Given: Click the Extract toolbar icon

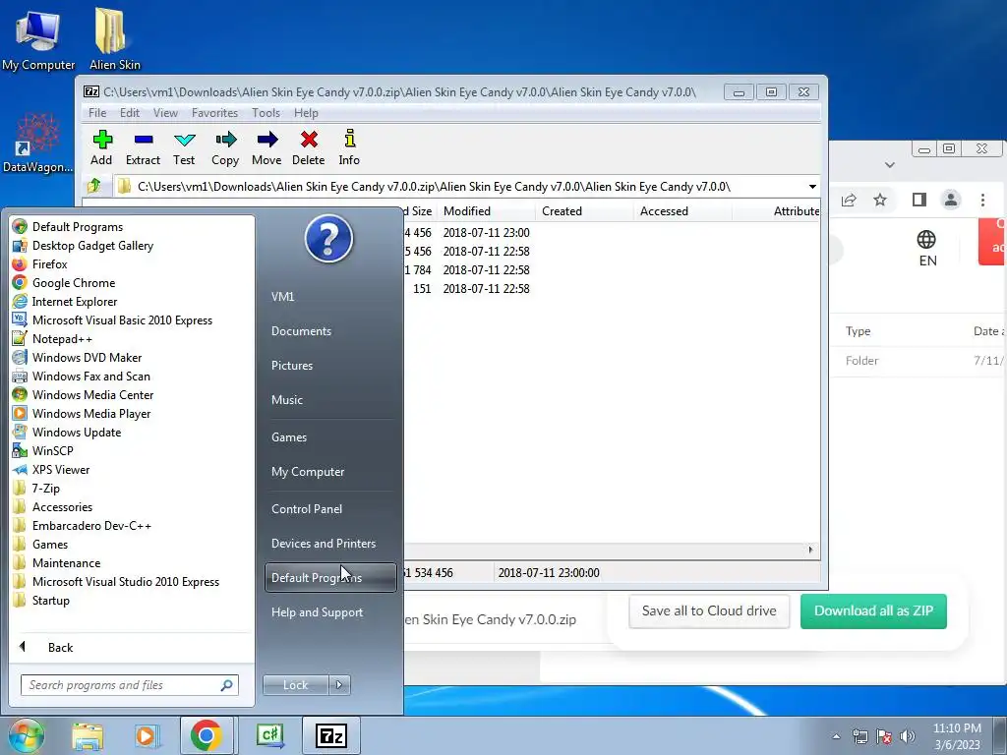Looking at the screenshot, I should (143, 147).
